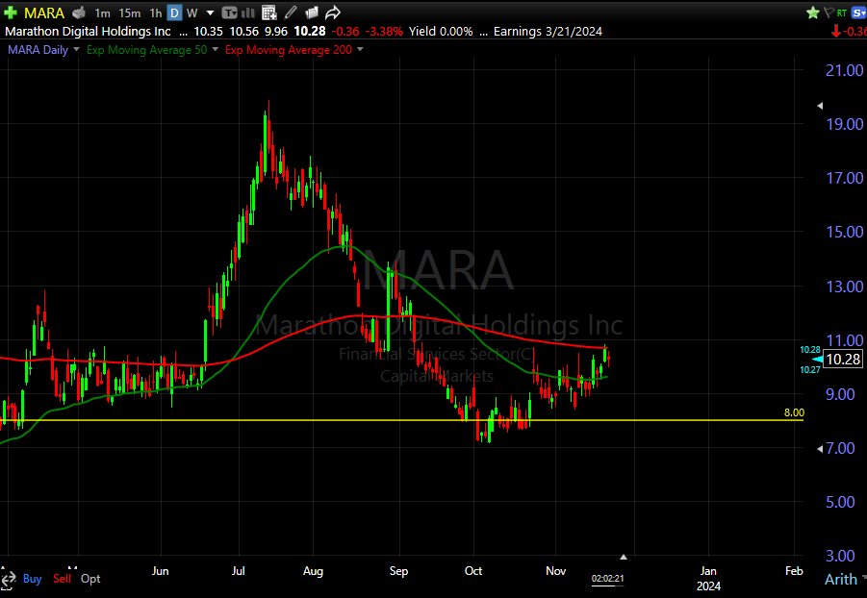Expand the timeframe dropdown arrow

210,12
